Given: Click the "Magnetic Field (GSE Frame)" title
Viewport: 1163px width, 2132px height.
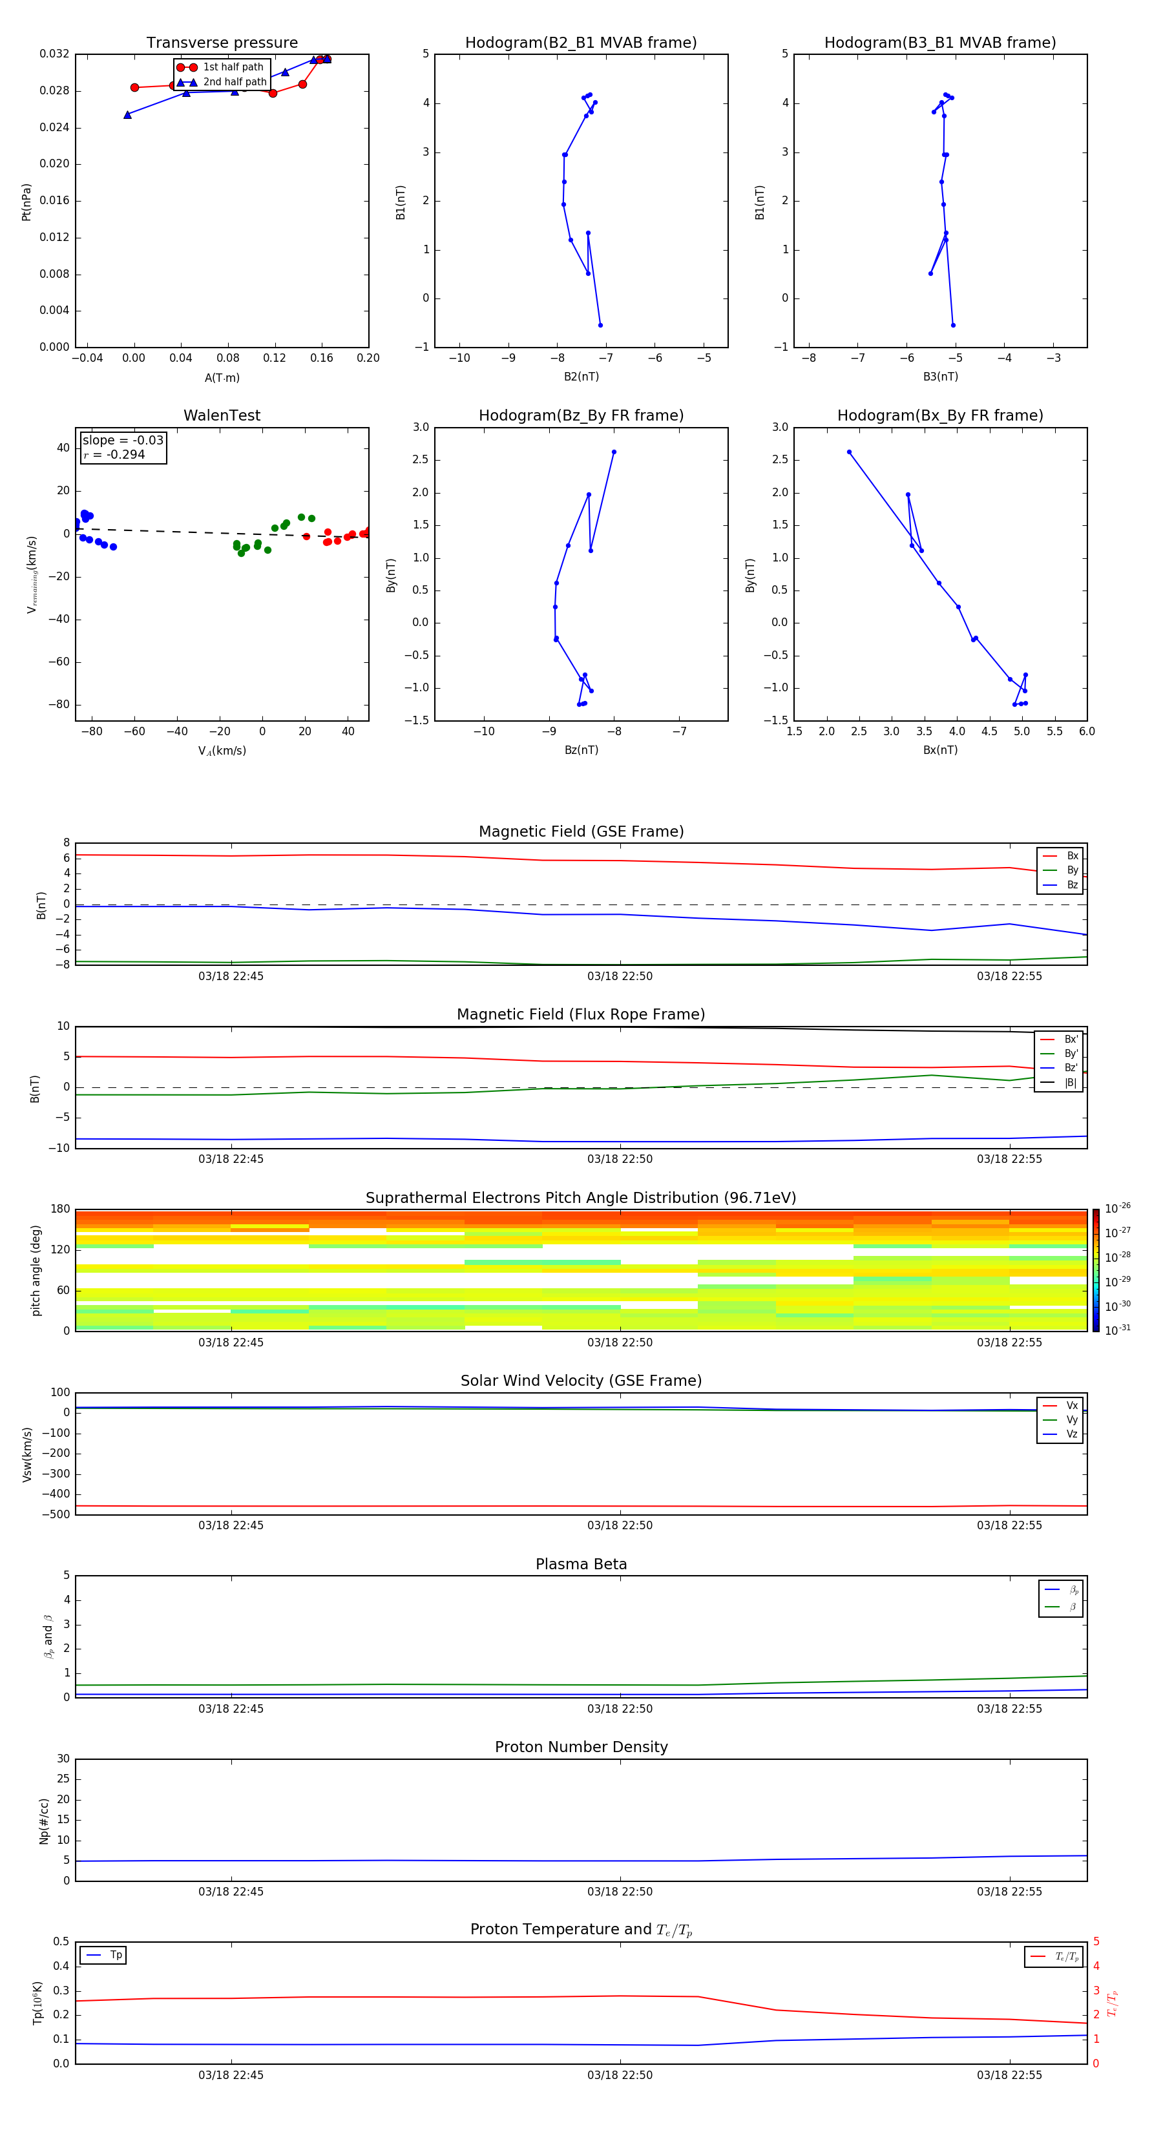Looking at the screenshot, I should 581,831.
